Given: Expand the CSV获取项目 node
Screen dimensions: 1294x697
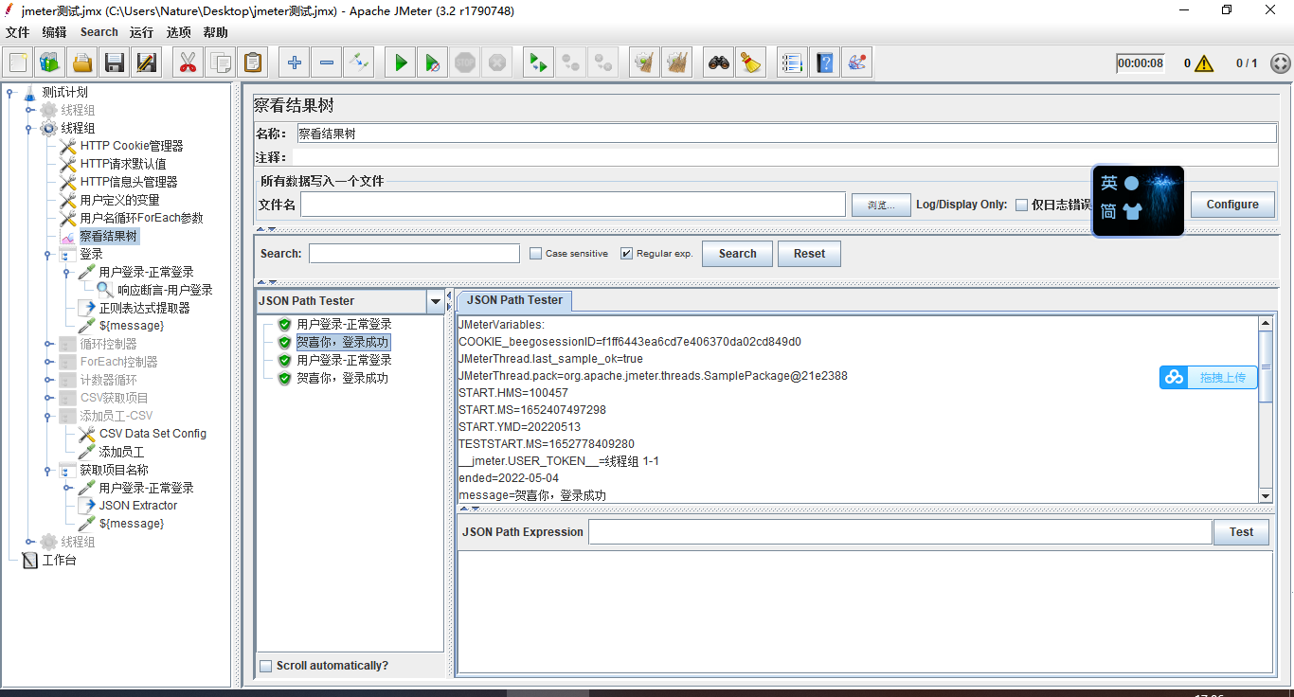Looking at the screenshot, I should [48, 398].
